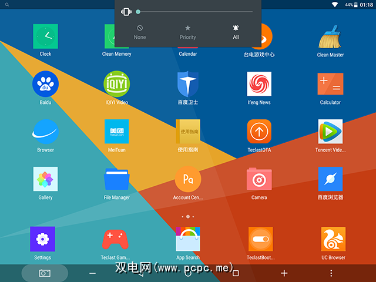Tap the Clean Memory label

pos(117,54)
